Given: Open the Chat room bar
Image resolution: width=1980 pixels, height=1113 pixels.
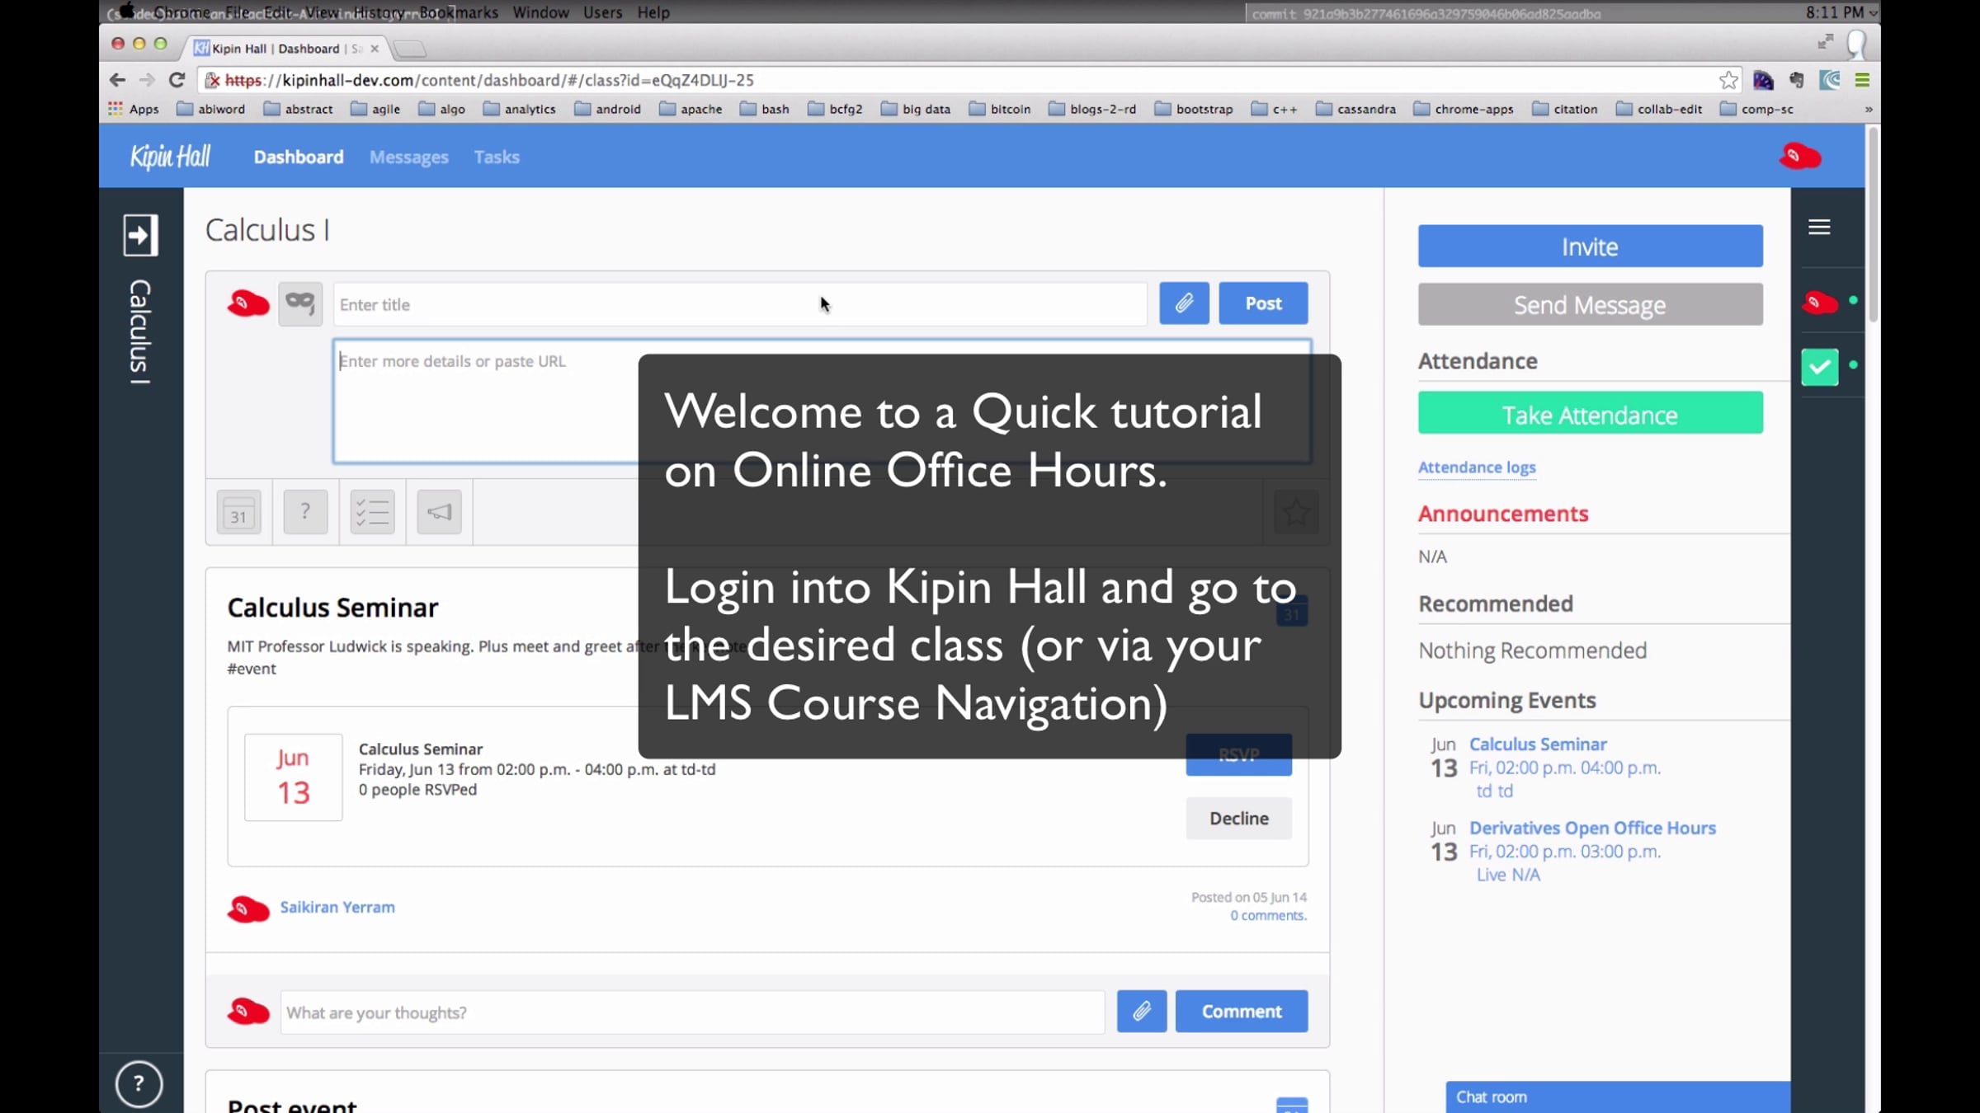Looking at the screenshot, I should 1618,1097.
